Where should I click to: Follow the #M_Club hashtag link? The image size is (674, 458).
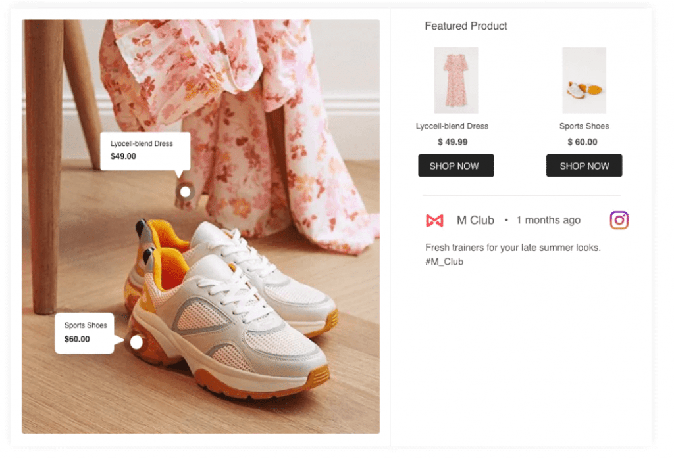pos(444,262)
